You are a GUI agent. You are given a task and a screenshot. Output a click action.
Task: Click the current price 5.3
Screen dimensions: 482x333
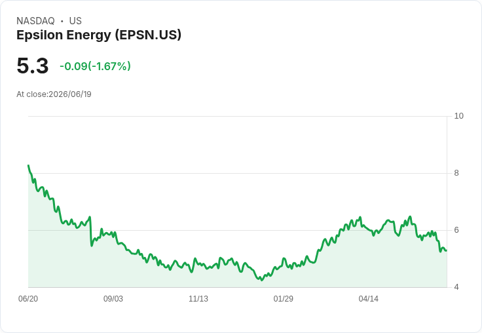tap(33, 66)
